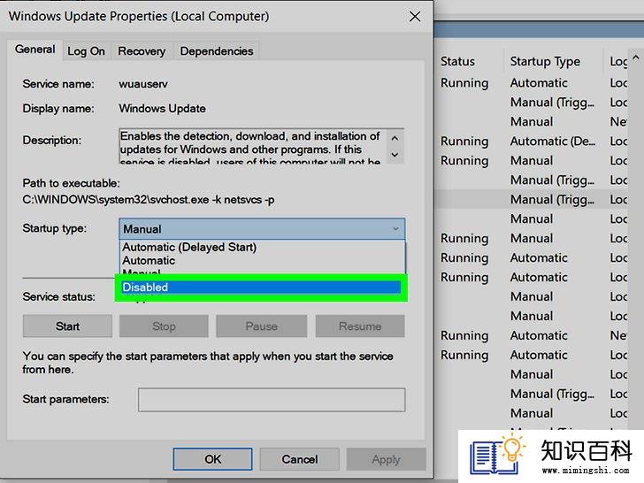Click the OK button

tap(212, 459)
